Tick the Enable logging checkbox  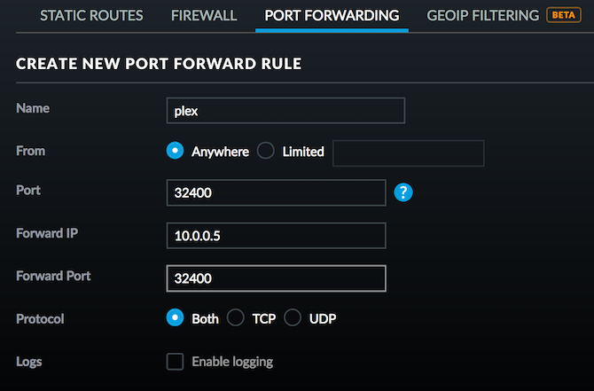click(176, 361)
